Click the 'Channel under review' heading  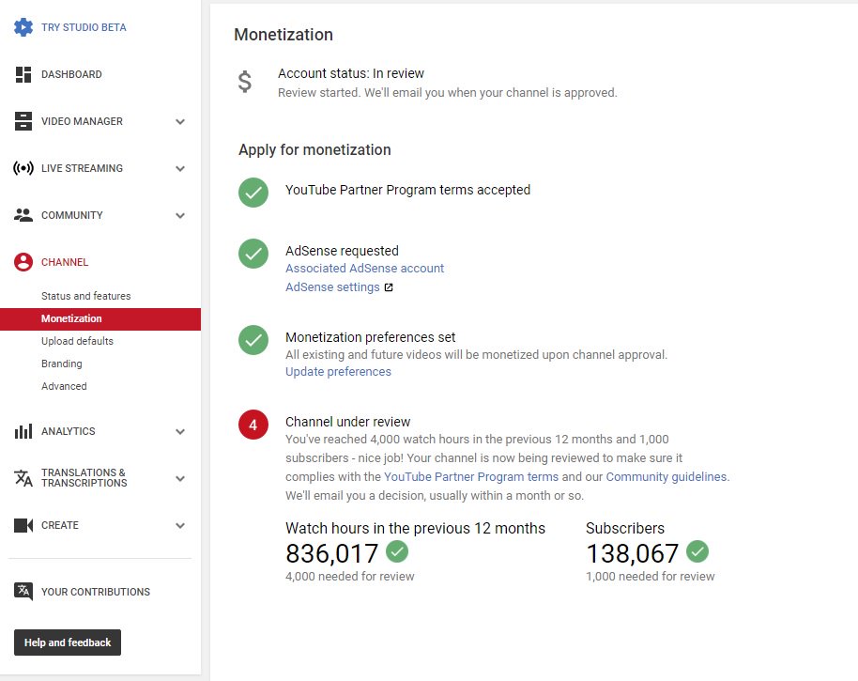click(347, 422)
